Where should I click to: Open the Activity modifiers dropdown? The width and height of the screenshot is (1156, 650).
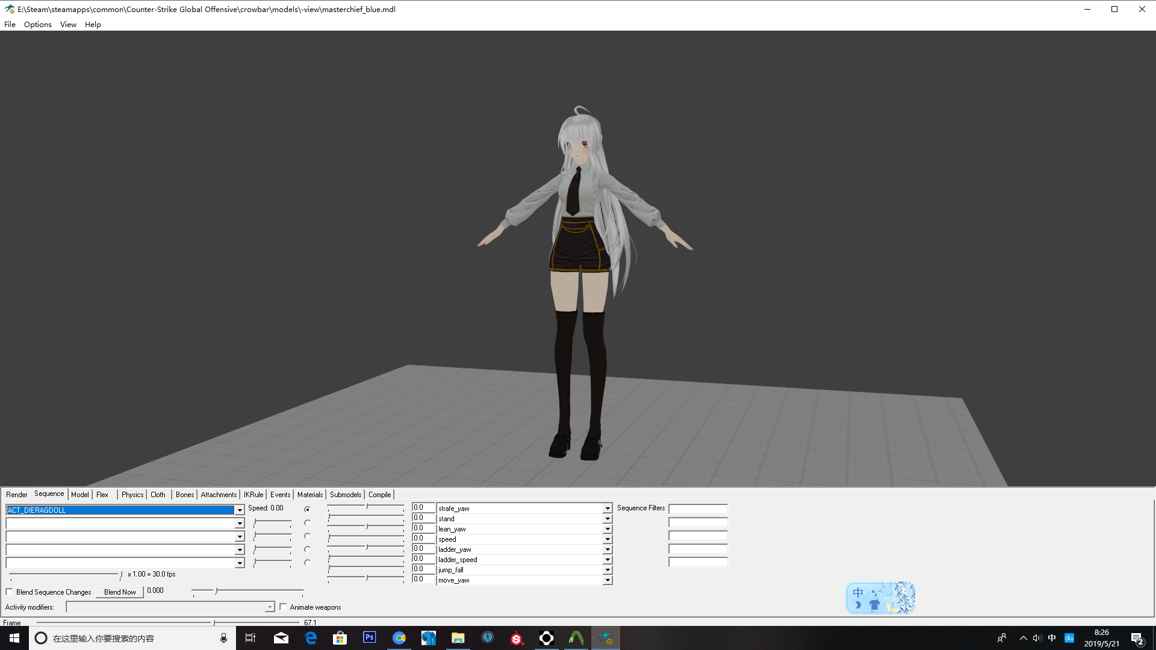tap(270, 608)
